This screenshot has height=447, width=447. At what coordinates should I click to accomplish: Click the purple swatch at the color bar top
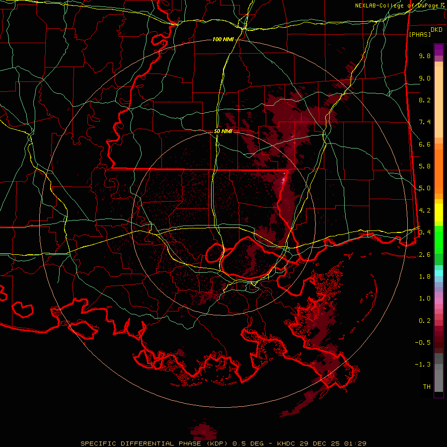[439, 50]
